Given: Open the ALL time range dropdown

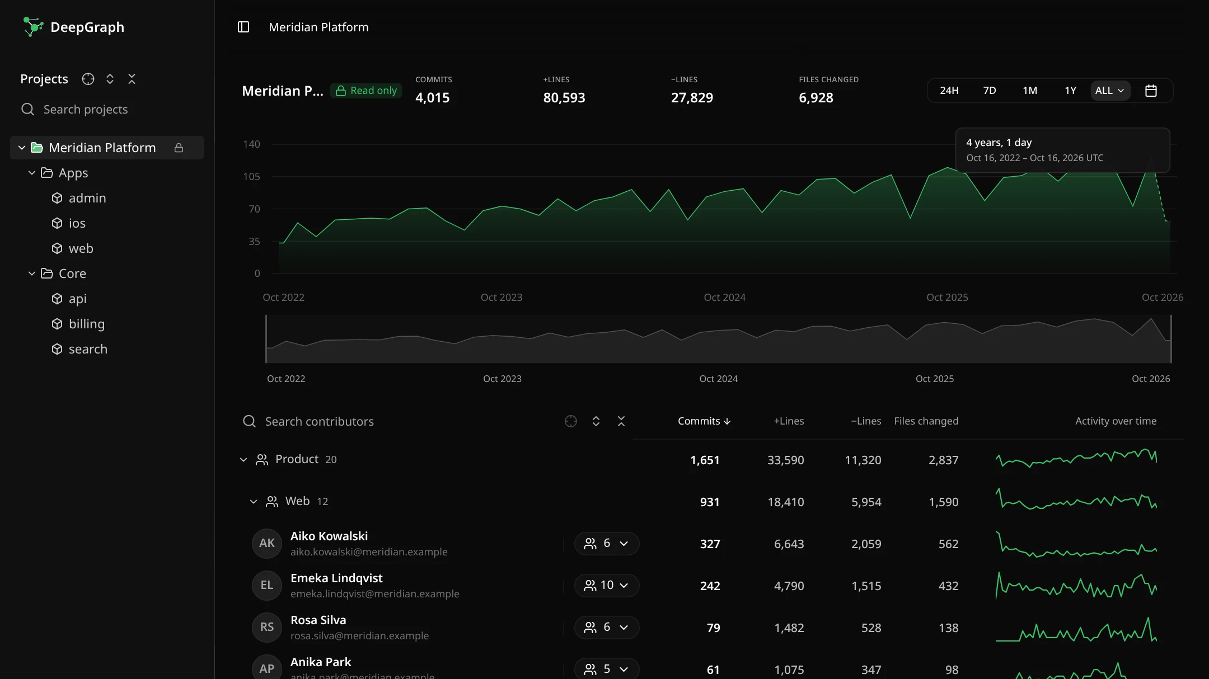Looking at the screenshot, I should coord(1110,91).
